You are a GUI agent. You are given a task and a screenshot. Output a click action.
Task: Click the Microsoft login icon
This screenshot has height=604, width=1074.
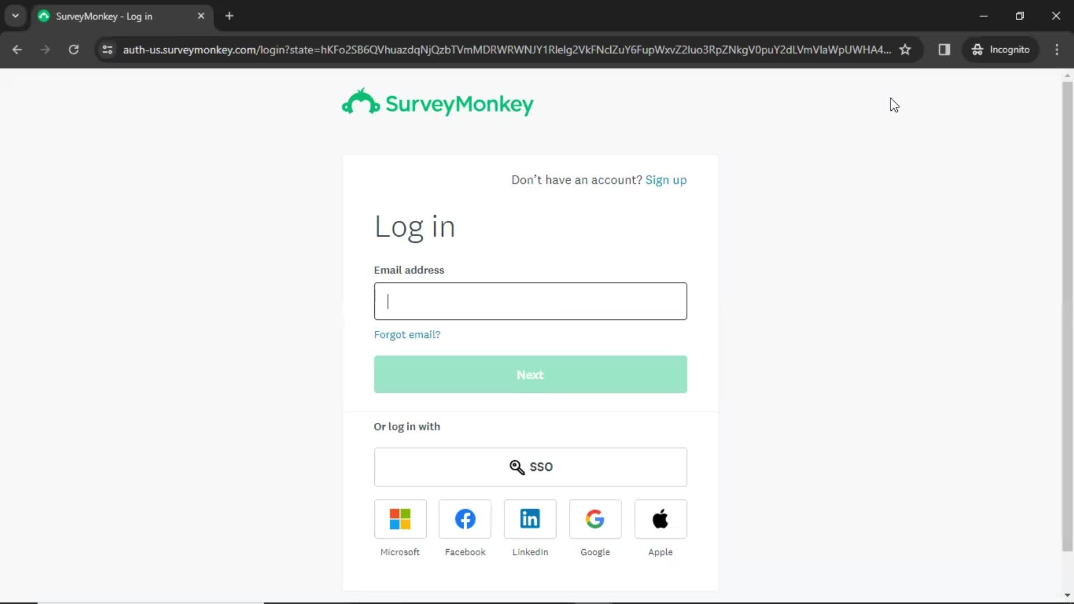click(x=400, y=518)
